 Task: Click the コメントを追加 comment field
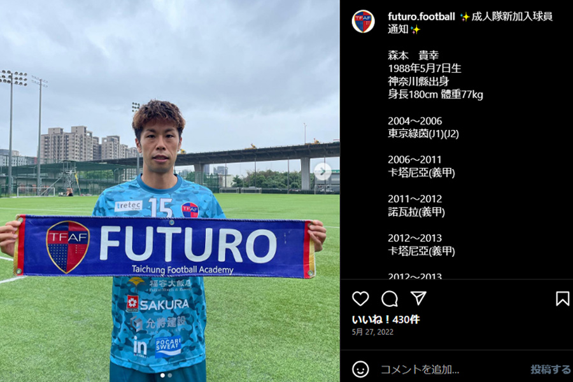click(x=452, y=369)
